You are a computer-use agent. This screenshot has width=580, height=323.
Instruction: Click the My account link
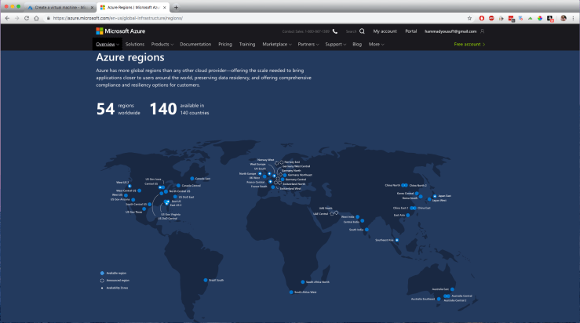[x=385, y=31]
